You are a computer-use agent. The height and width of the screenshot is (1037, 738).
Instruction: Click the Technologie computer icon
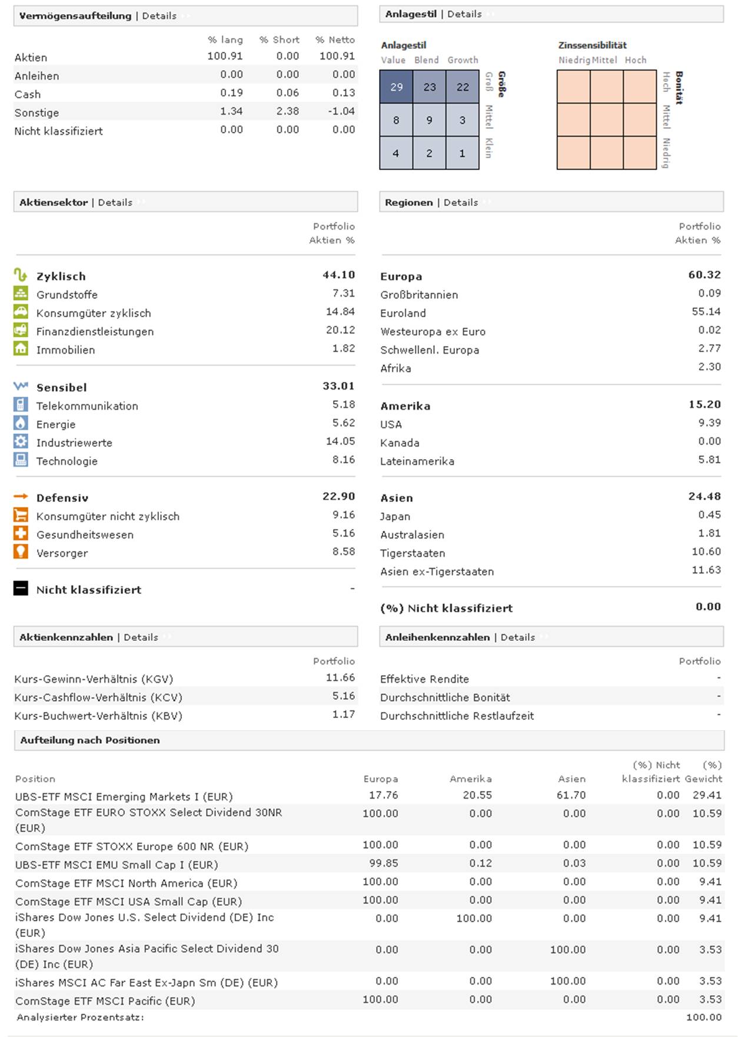tap(21, 460)
